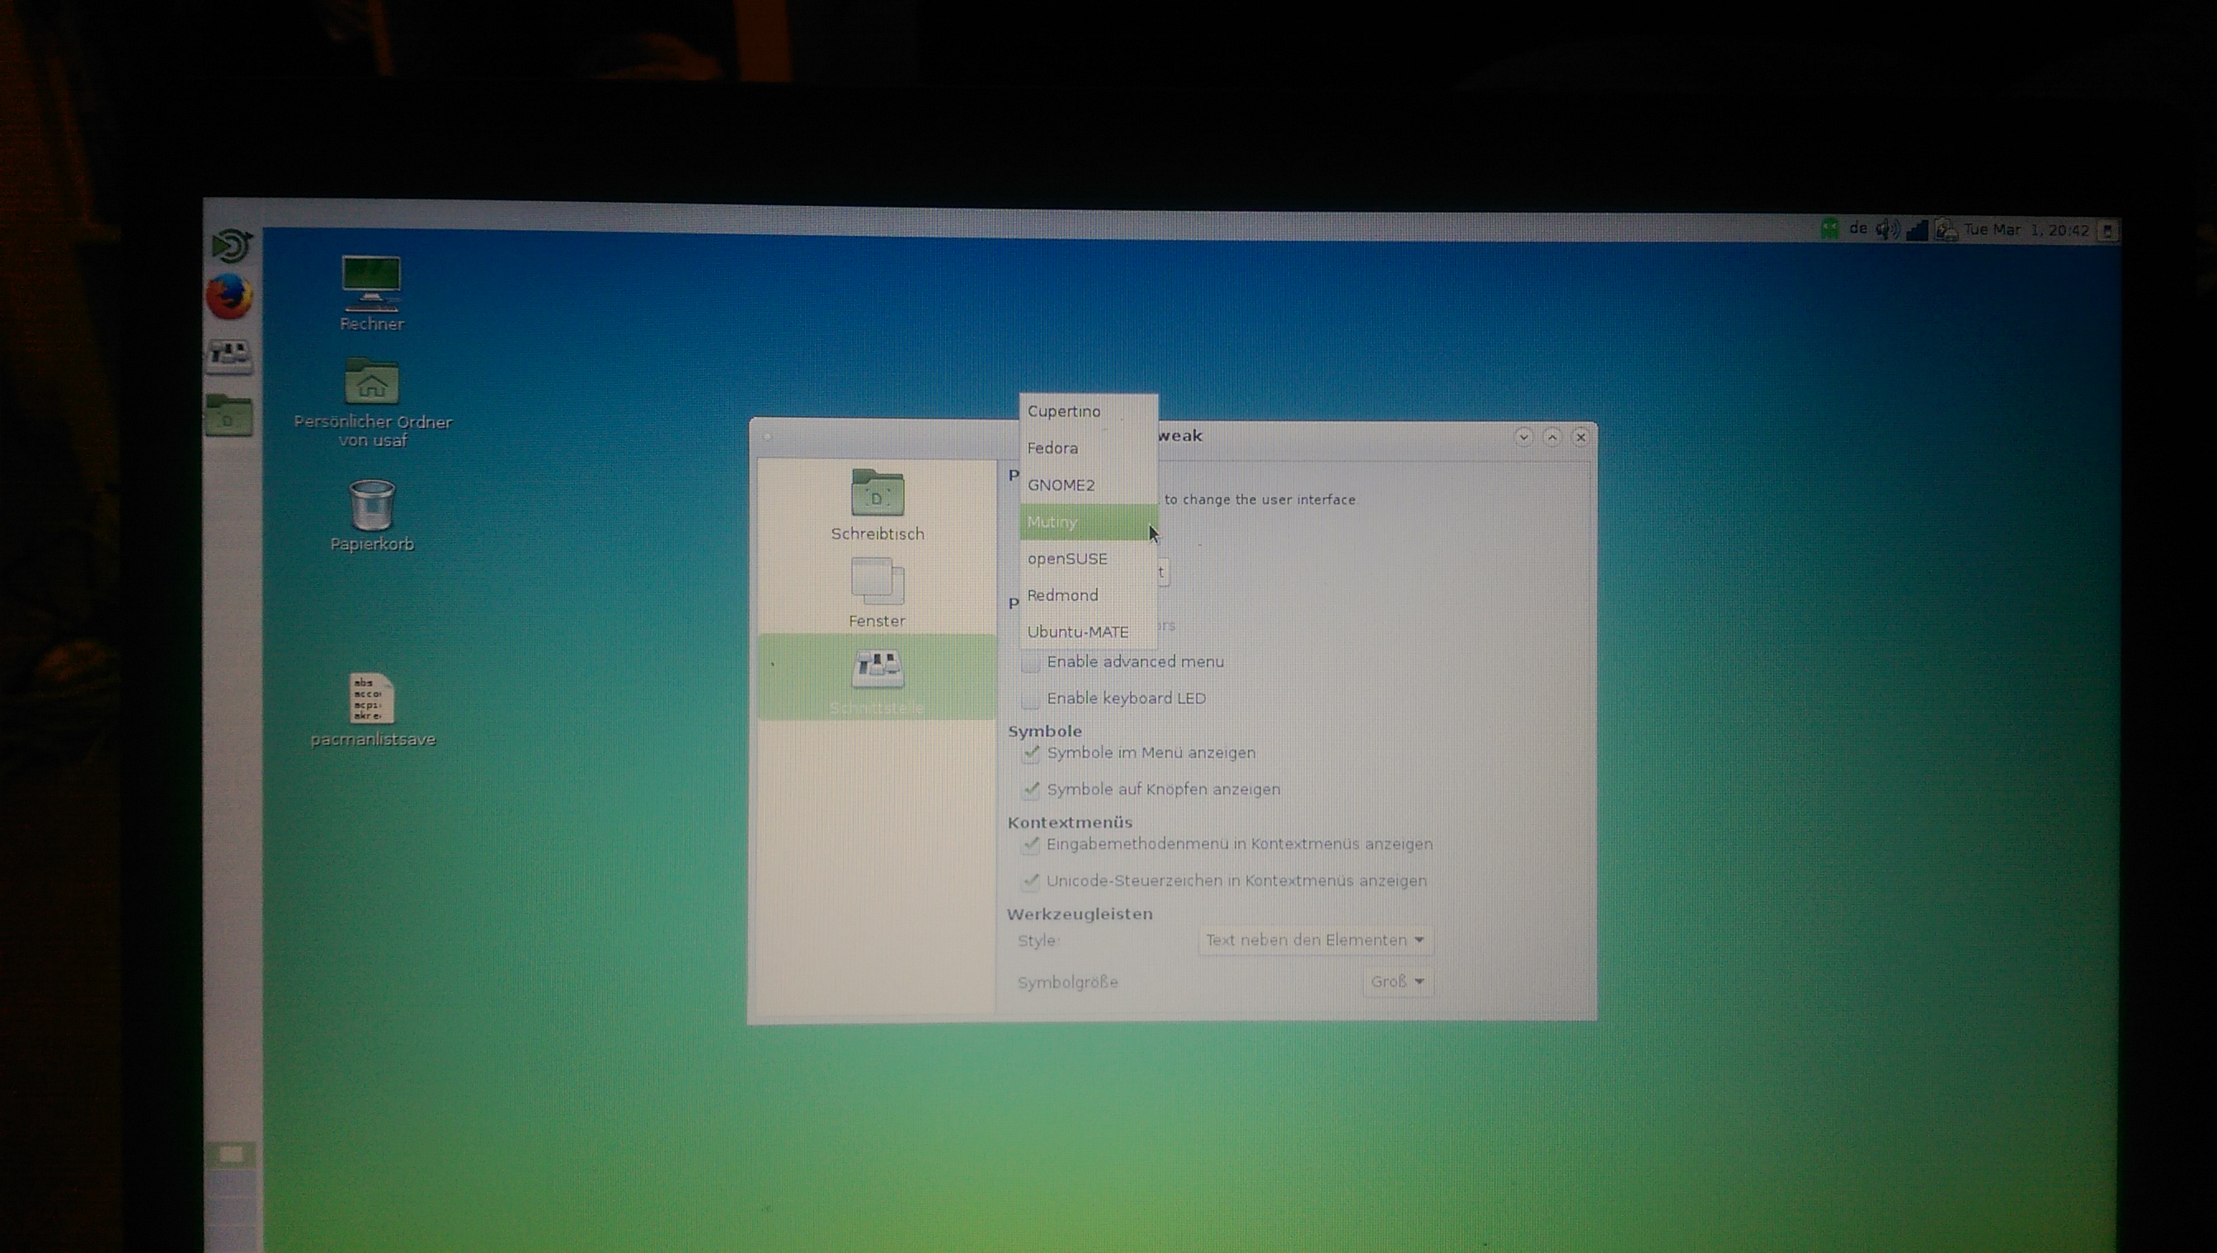
Task: Toggle 'Unicode-Steuerzeichen in Kontextmenüs anzeigen' checkbox
Action: (1031, 882)
